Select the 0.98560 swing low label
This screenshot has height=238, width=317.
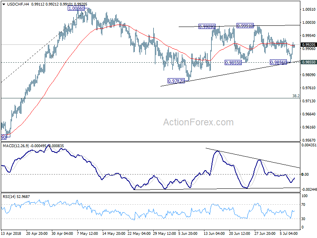(x=279, y=62)
